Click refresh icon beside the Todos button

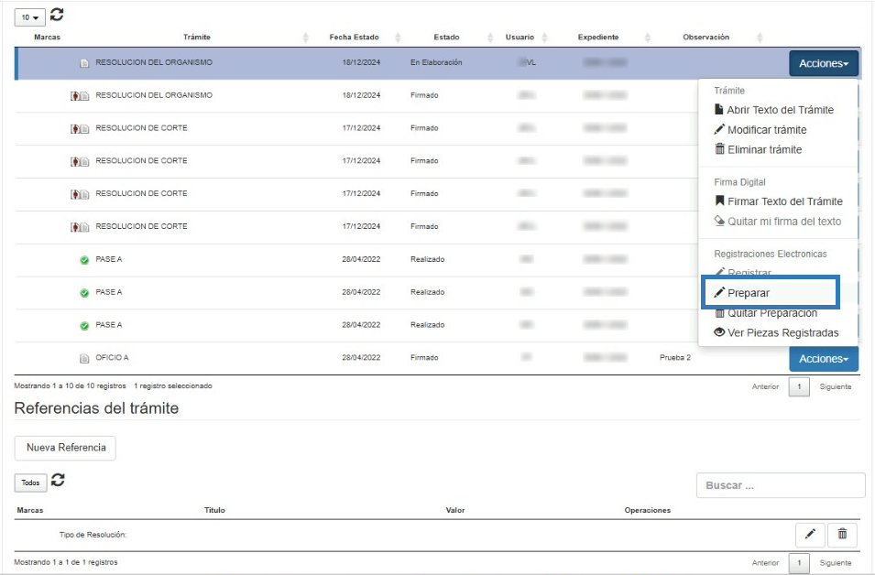pyautogui.click(x=57, y=481)
